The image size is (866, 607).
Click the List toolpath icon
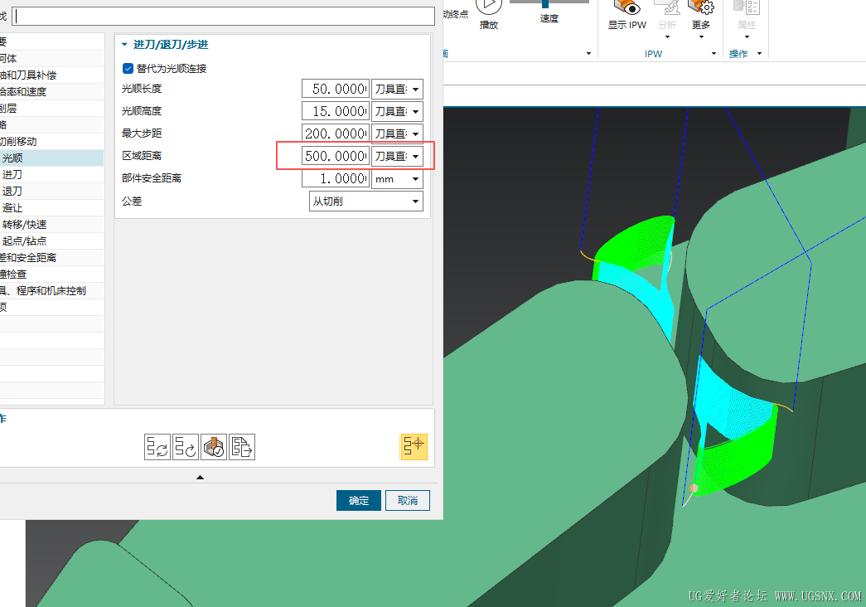[242, 447]
